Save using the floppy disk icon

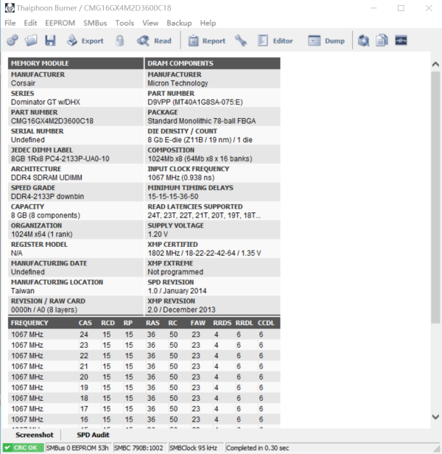[50, 41]
